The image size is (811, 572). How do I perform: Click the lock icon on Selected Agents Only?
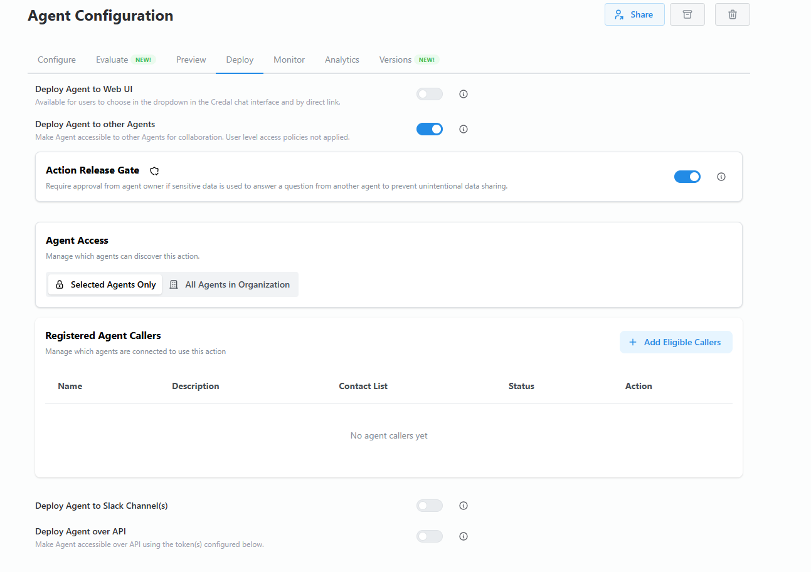coord(60,284)
